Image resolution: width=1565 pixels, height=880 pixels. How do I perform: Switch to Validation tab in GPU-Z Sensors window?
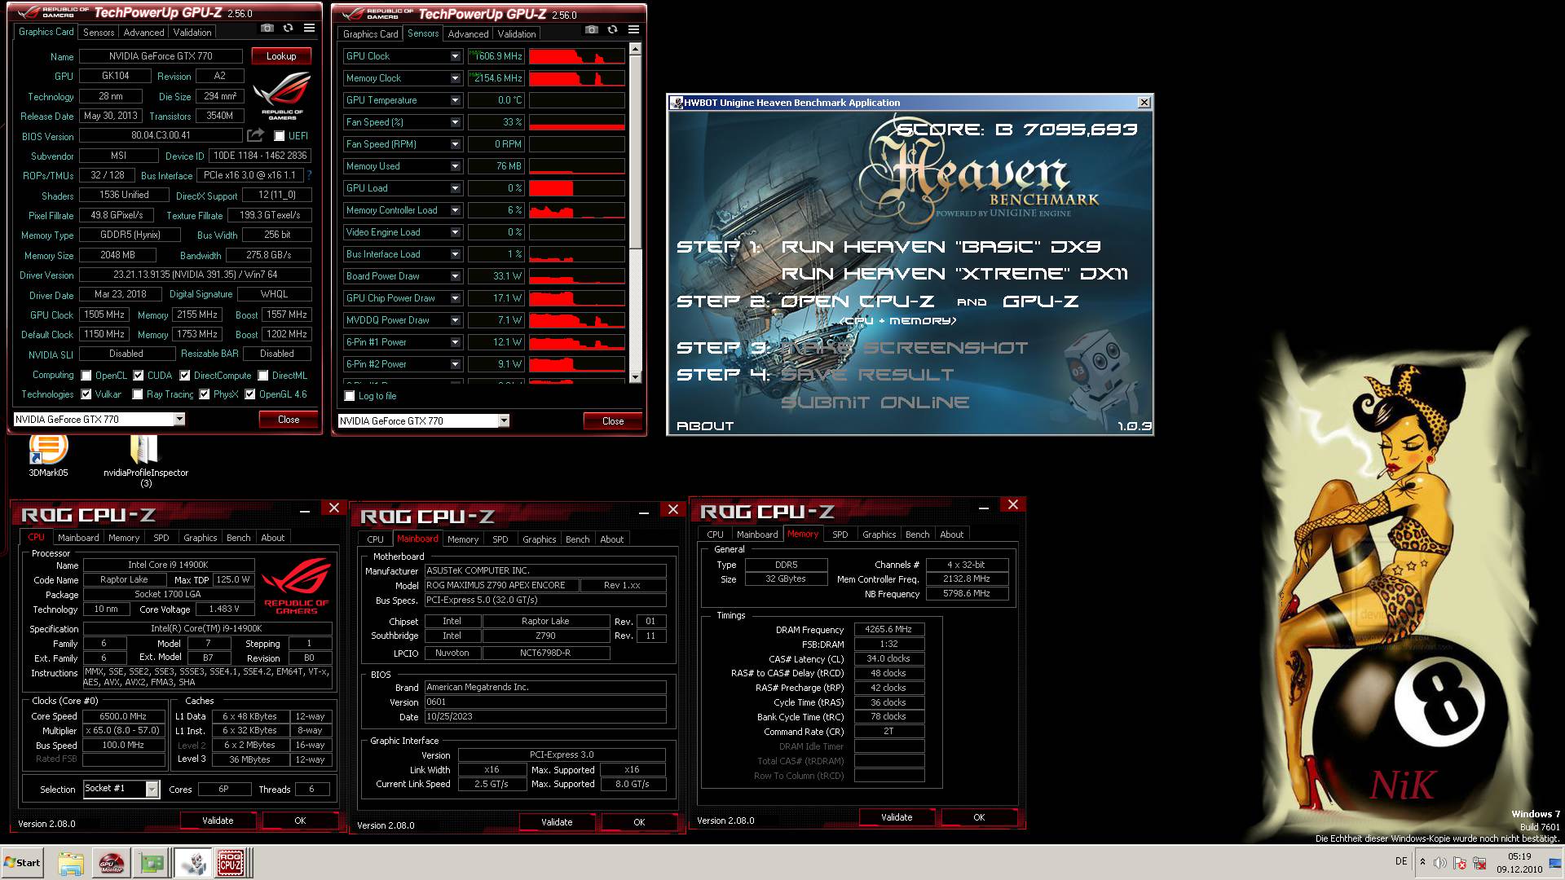click(x=517, y=34)
